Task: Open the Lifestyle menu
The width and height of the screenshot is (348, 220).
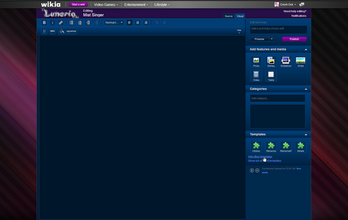Action: pos(162,4)
